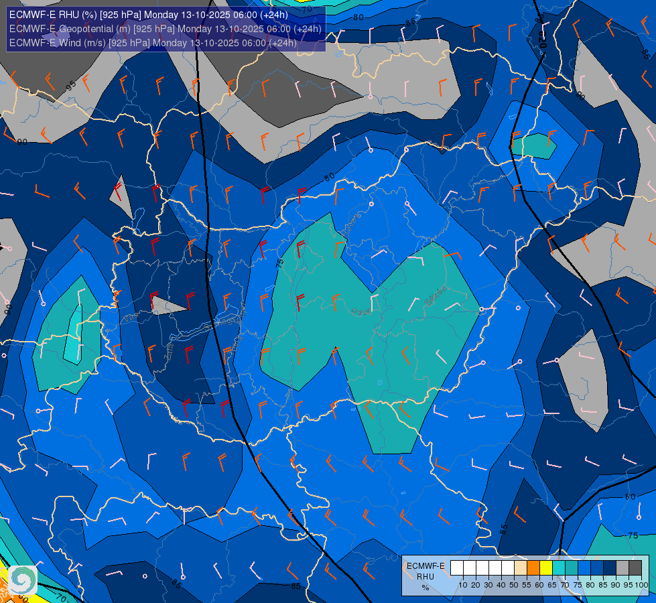Click the RHU label inside the legend box
Viewport: 656px width, 603px height.
pyautogui.click(x=425, y=577)
